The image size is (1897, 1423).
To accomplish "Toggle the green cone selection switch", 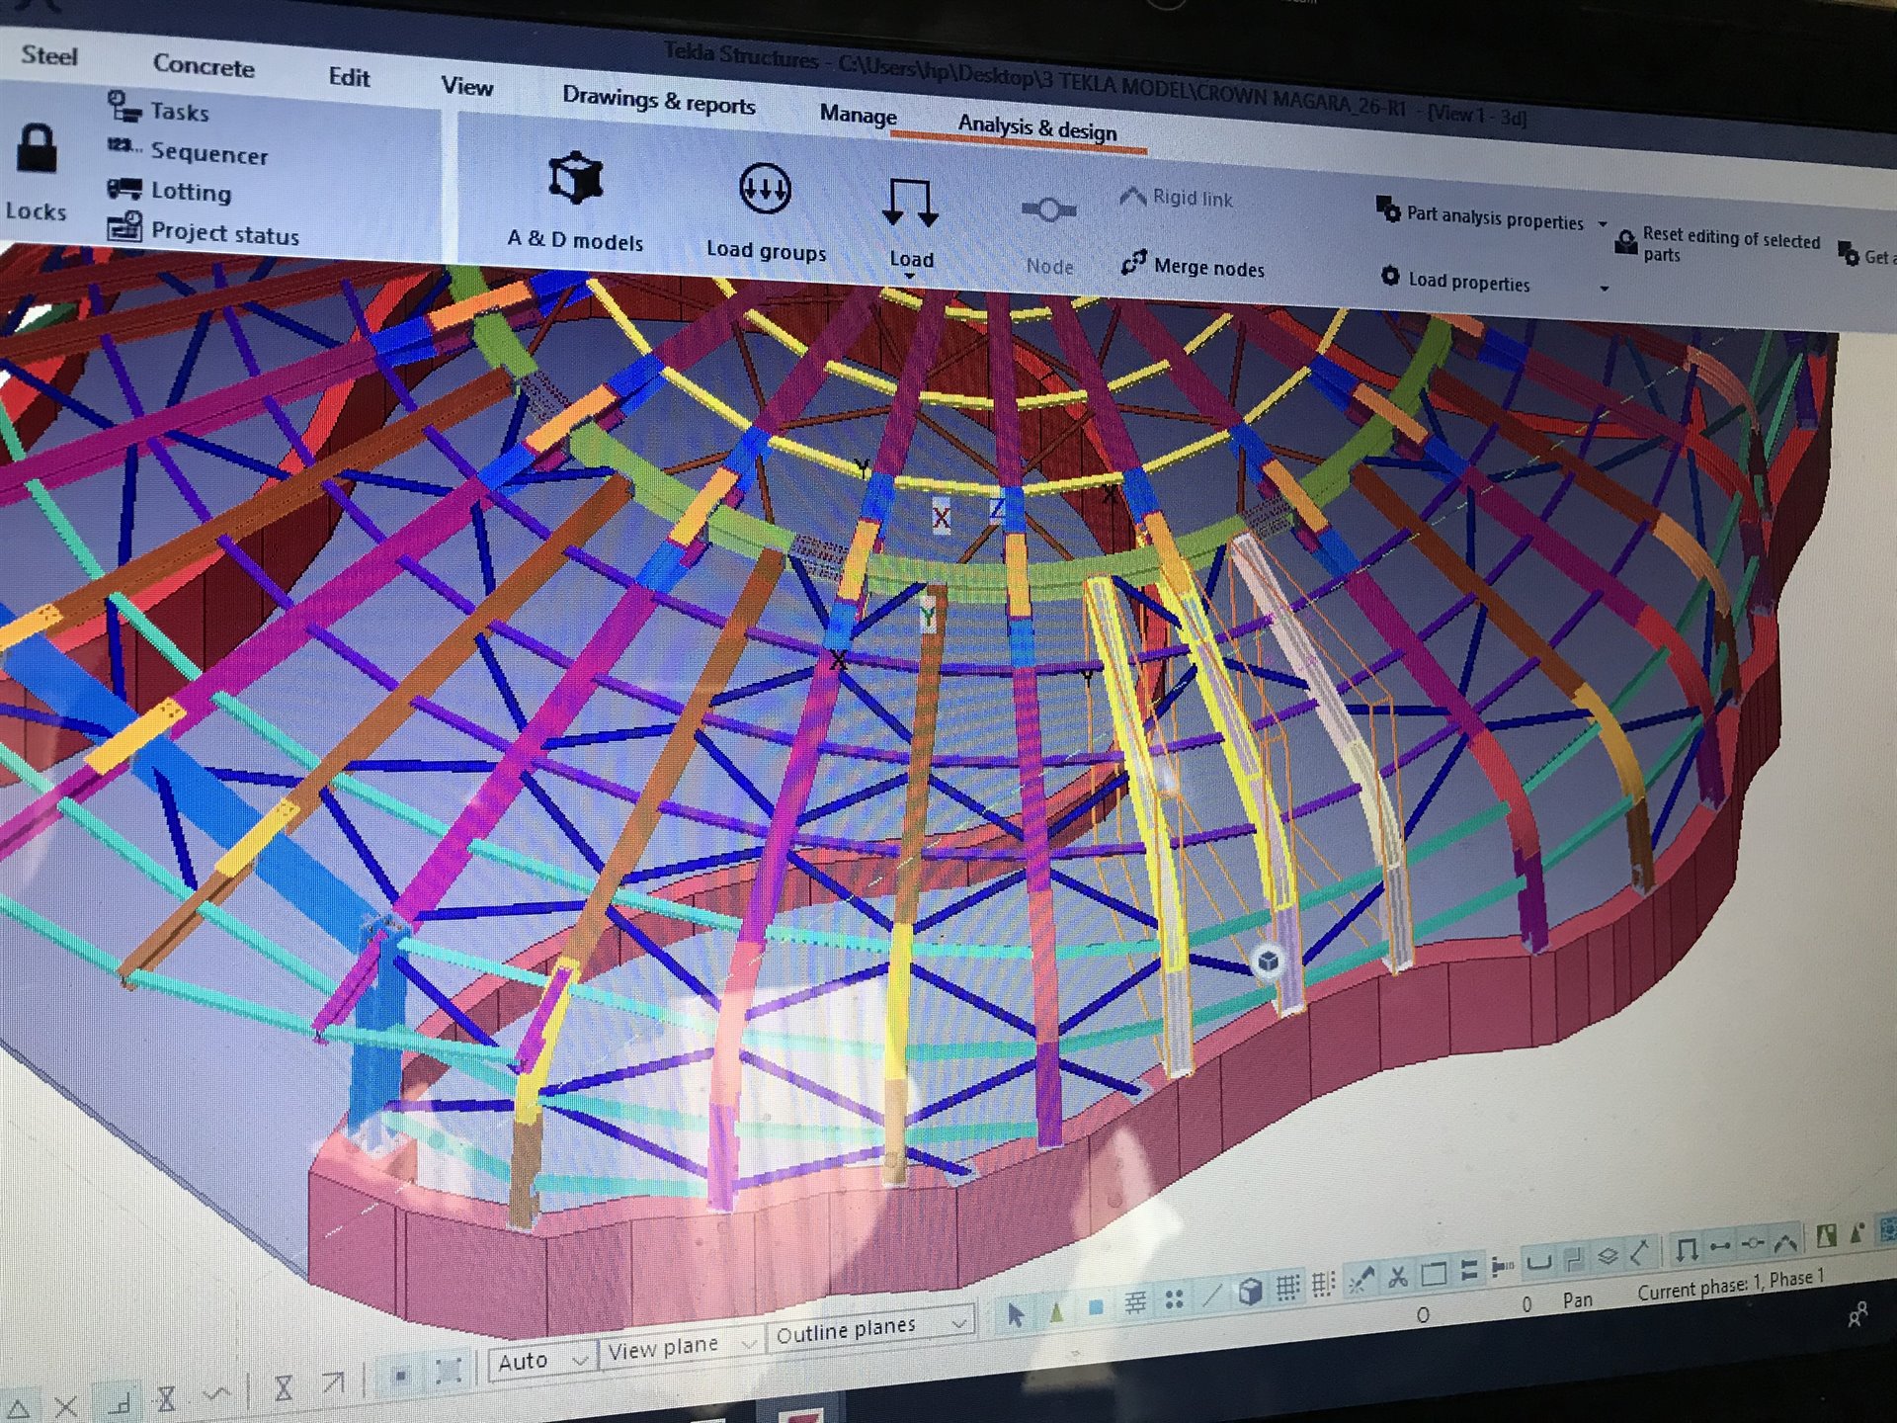I will (x=1056, y=1310).
